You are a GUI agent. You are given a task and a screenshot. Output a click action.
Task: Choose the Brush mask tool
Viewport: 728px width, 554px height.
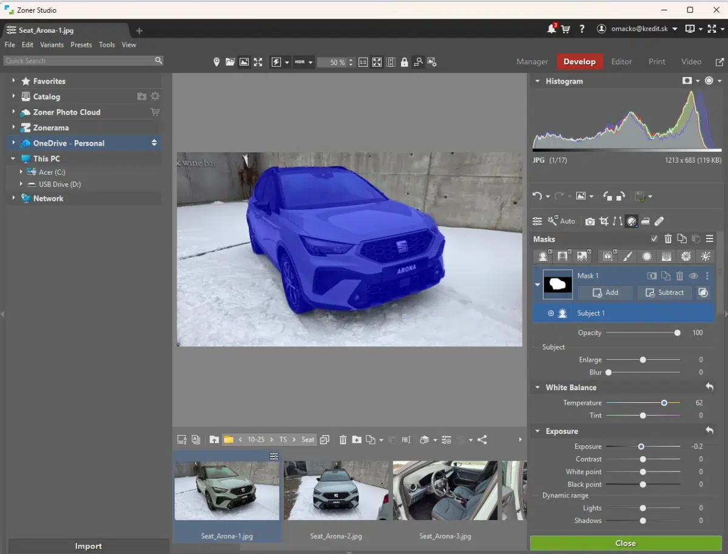[627, 257]
